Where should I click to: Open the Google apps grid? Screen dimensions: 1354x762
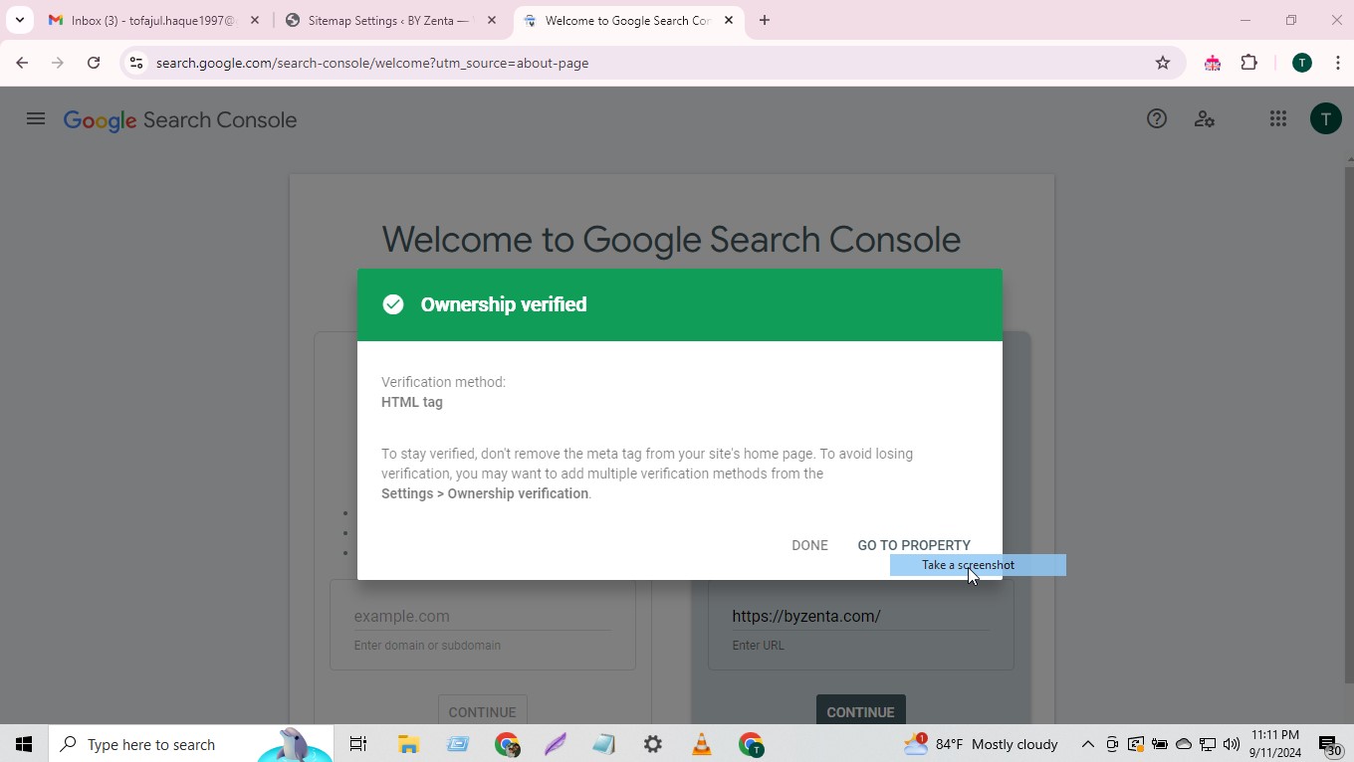pyautogui.click(x=1278, y=119)
